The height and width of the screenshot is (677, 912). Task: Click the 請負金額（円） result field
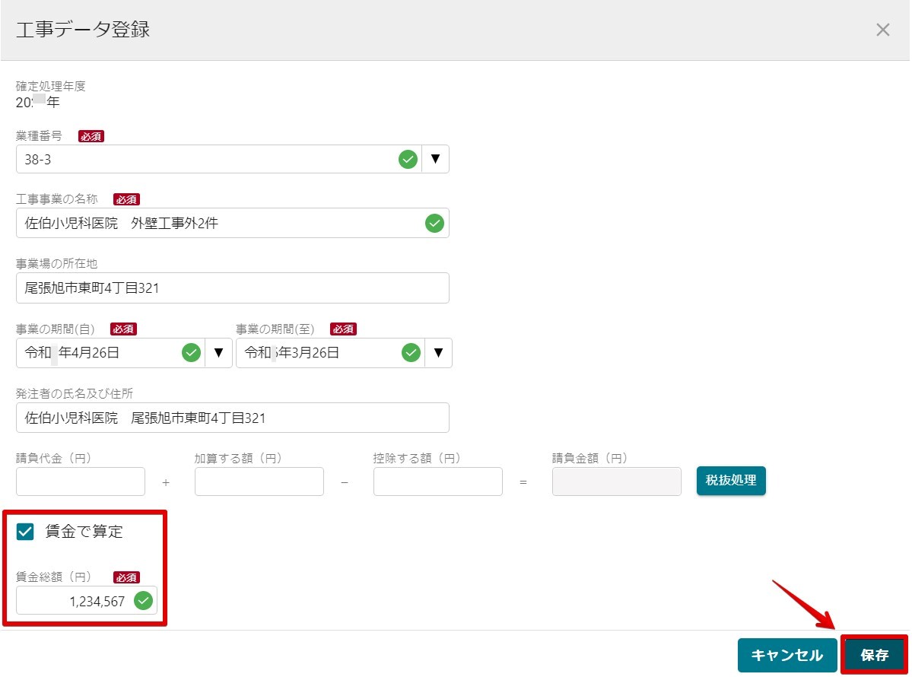617,482
